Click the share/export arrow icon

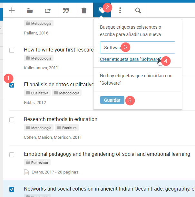click(48, 10)
